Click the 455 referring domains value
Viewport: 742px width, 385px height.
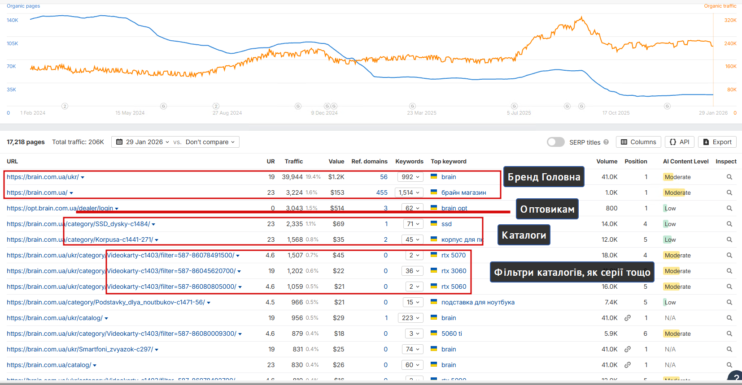(x=382, y=192)
